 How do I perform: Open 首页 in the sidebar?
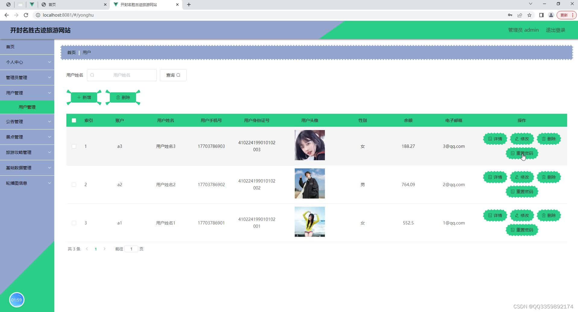[27, 47]
